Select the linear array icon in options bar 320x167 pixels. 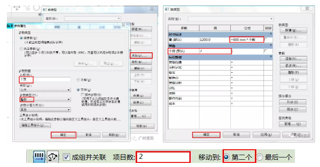39,157
